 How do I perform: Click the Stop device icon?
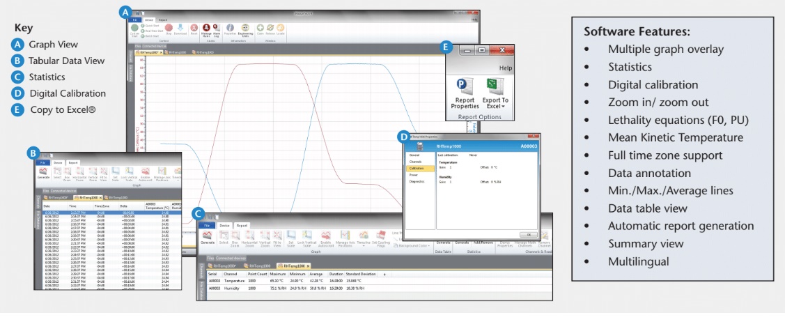pyautogui.click(x=169, y=30)
